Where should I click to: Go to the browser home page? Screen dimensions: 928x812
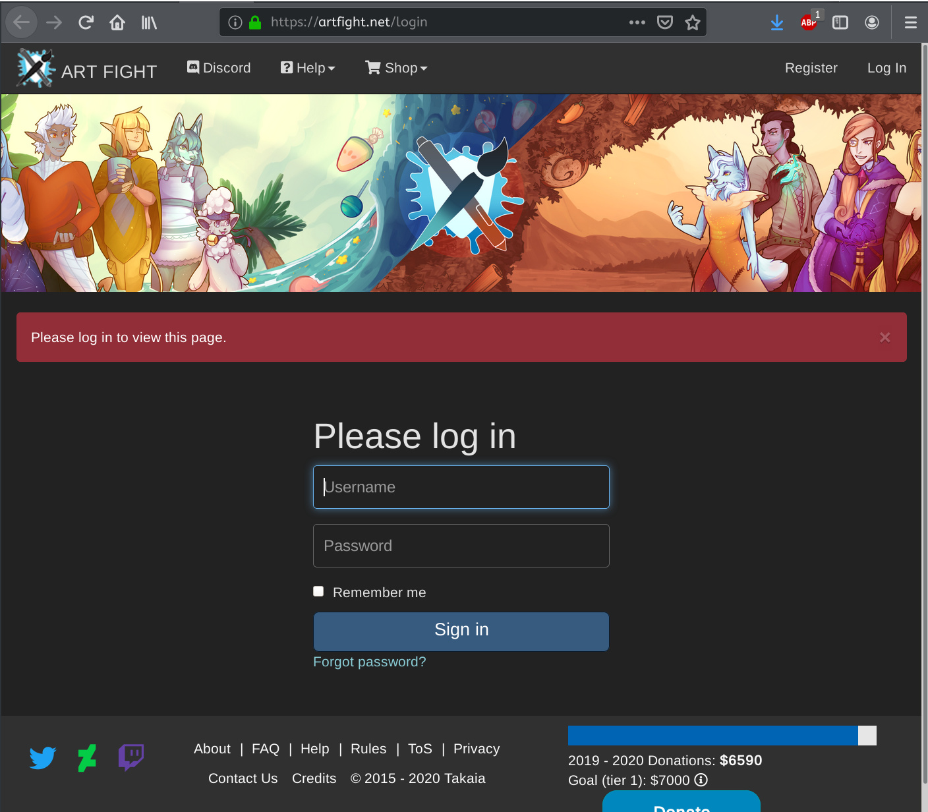[117, 22]
